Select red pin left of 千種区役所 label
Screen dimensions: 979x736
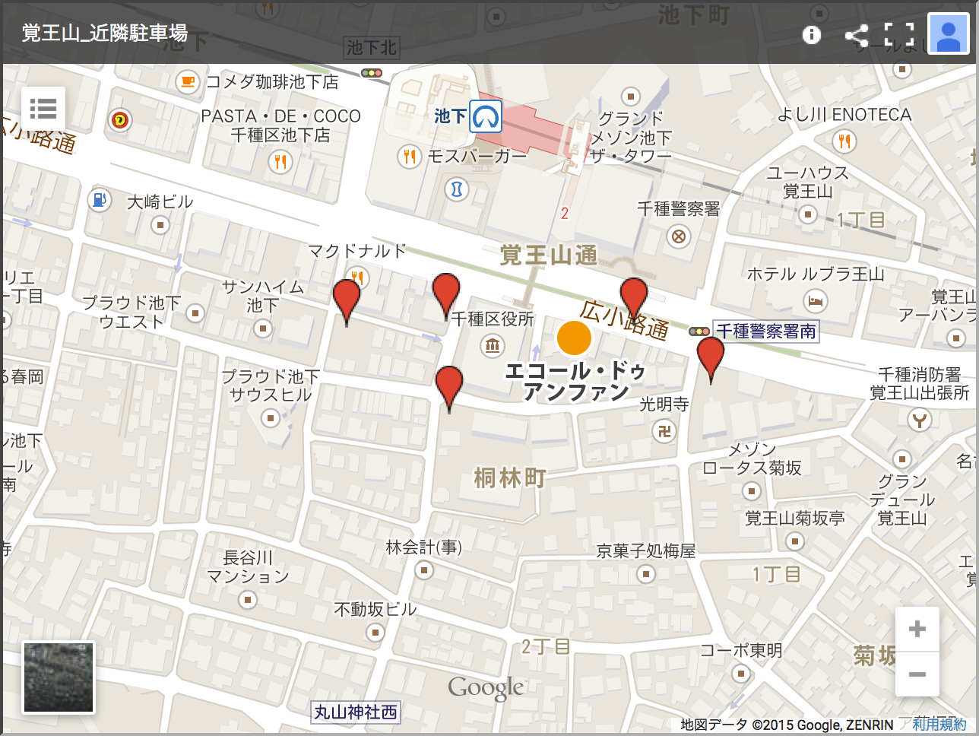click(x=446, y=297)
